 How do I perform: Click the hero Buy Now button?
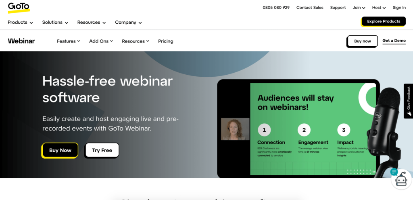[60, 150]
